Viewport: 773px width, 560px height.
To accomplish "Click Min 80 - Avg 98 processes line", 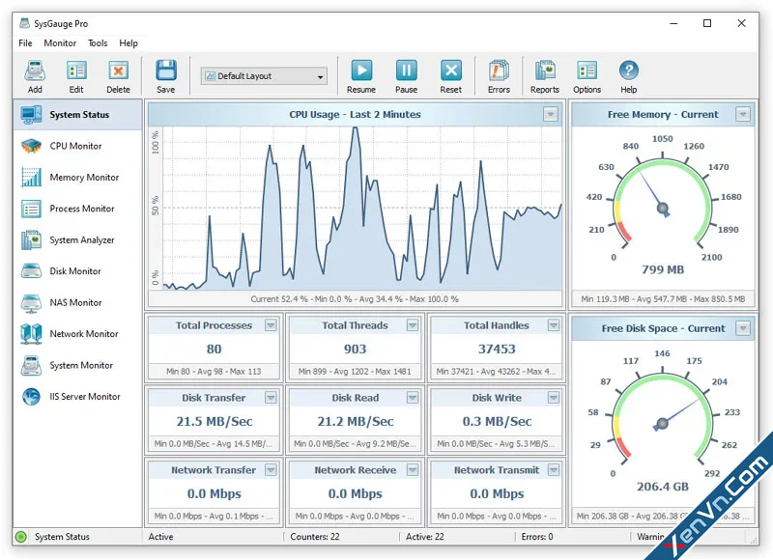I will (214, 372).
